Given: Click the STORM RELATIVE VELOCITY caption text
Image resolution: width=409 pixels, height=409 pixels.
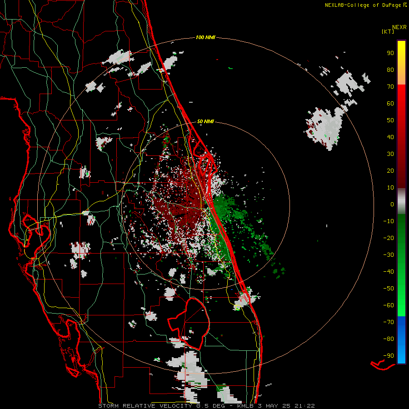Looking at the screenshot, I should [145, 406].
